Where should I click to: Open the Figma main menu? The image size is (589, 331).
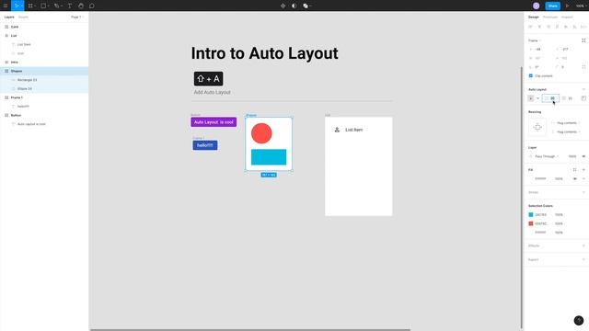(6, 6)
